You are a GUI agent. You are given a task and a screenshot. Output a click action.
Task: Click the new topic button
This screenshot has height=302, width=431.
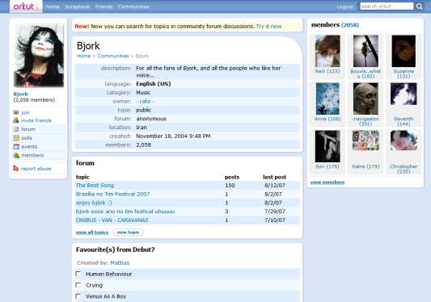128,233
